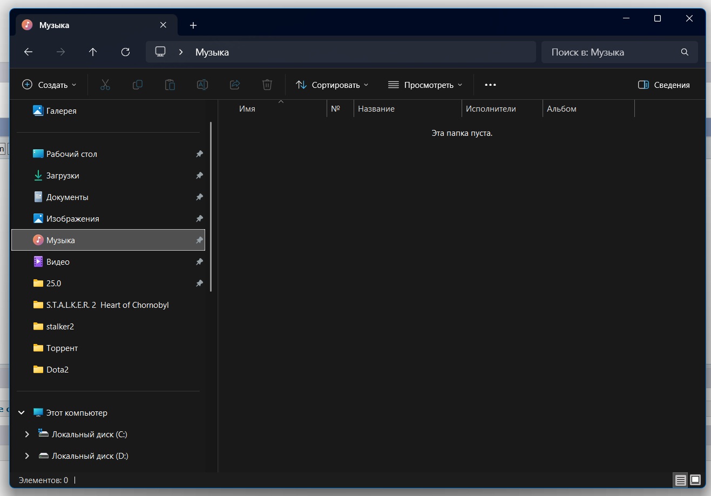Click the Forward navigation arrow
Viewport: 711px width, 496px height.
(61, 52)
